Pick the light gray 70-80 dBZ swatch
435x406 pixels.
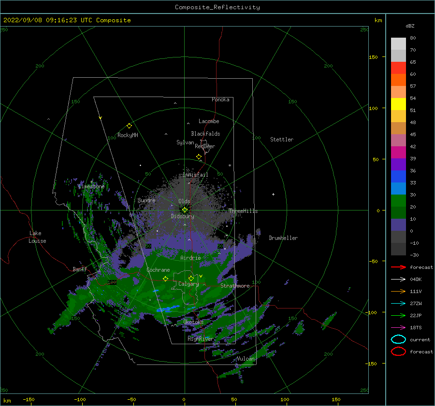[398, 44]
